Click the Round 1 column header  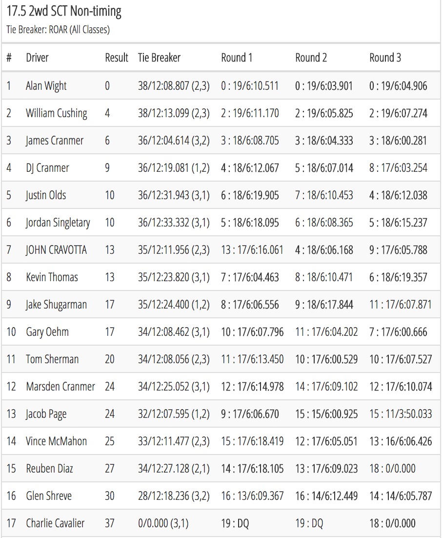click(x=237, y=58)
